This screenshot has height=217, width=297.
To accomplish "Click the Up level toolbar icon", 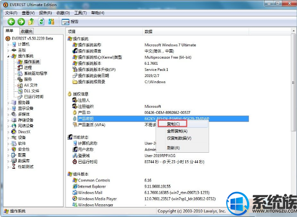I will click(31, 22).
